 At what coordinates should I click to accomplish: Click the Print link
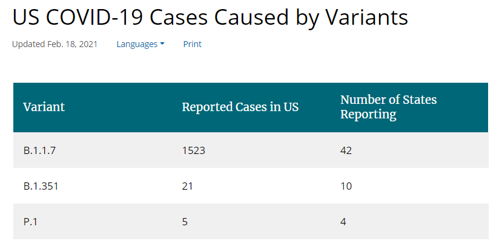pos(193,44)
